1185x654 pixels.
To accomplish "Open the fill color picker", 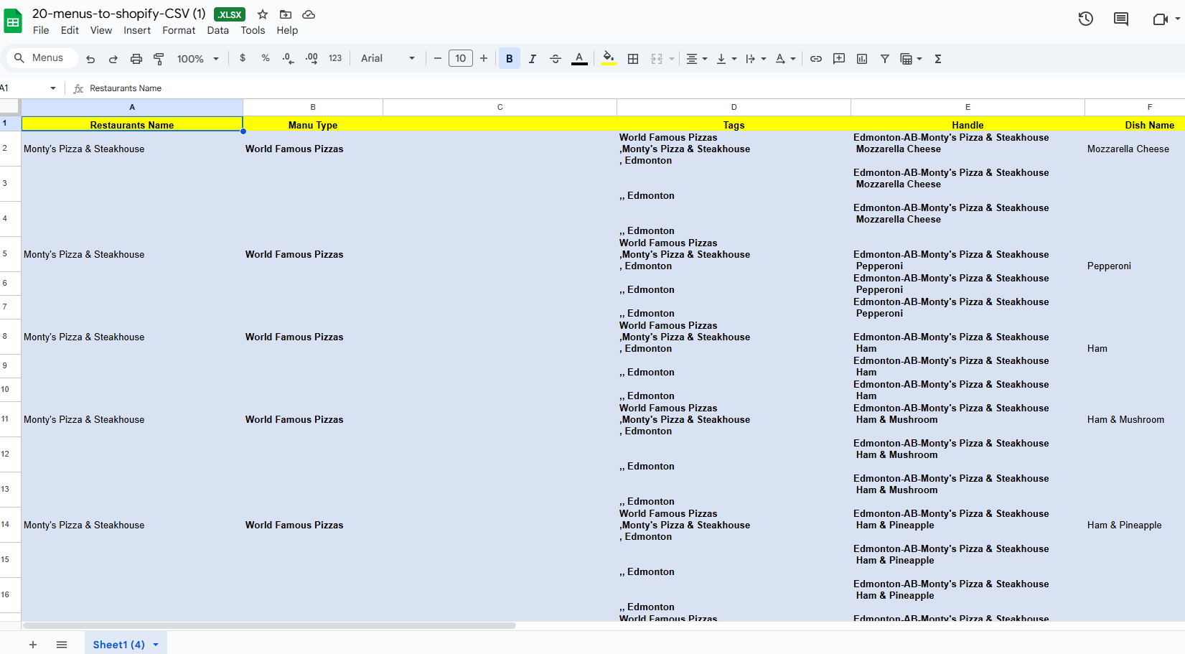I will 609,59.
